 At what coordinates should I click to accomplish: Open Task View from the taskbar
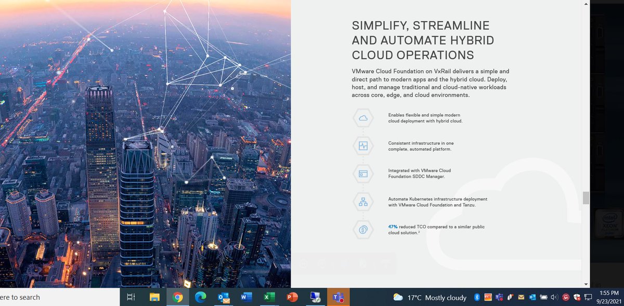coord(131,297)
